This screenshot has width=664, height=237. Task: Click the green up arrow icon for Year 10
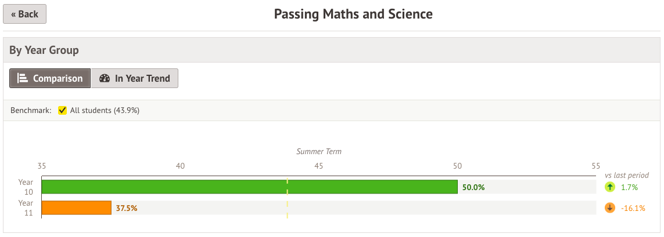609,187
